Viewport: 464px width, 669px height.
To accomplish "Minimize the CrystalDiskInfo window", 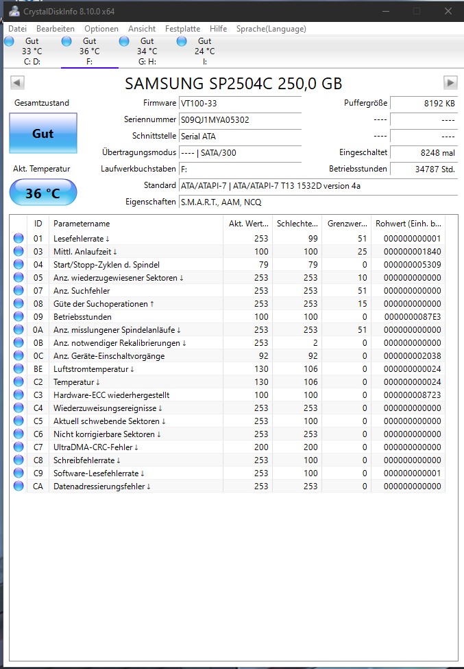I will tap(386, 11).
